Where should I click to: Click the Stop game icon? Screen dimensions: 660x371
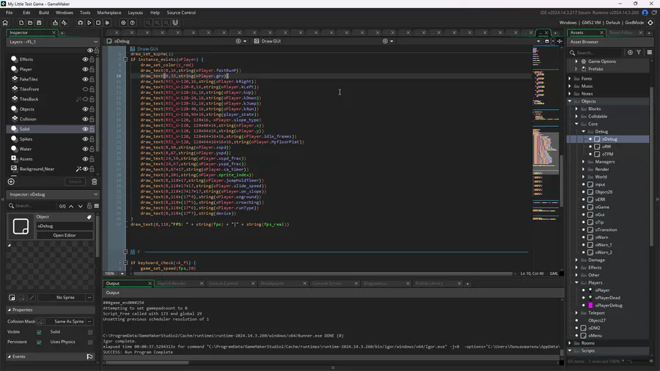pos(99,23)
